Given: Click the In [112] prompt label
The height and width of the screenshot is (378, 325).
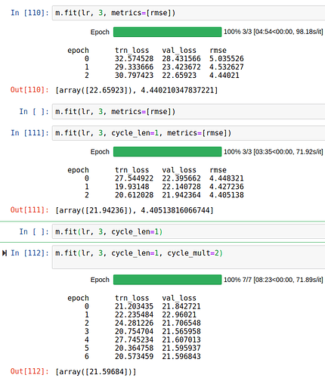Looking at the screenshot, I should [x=29, y=253].
